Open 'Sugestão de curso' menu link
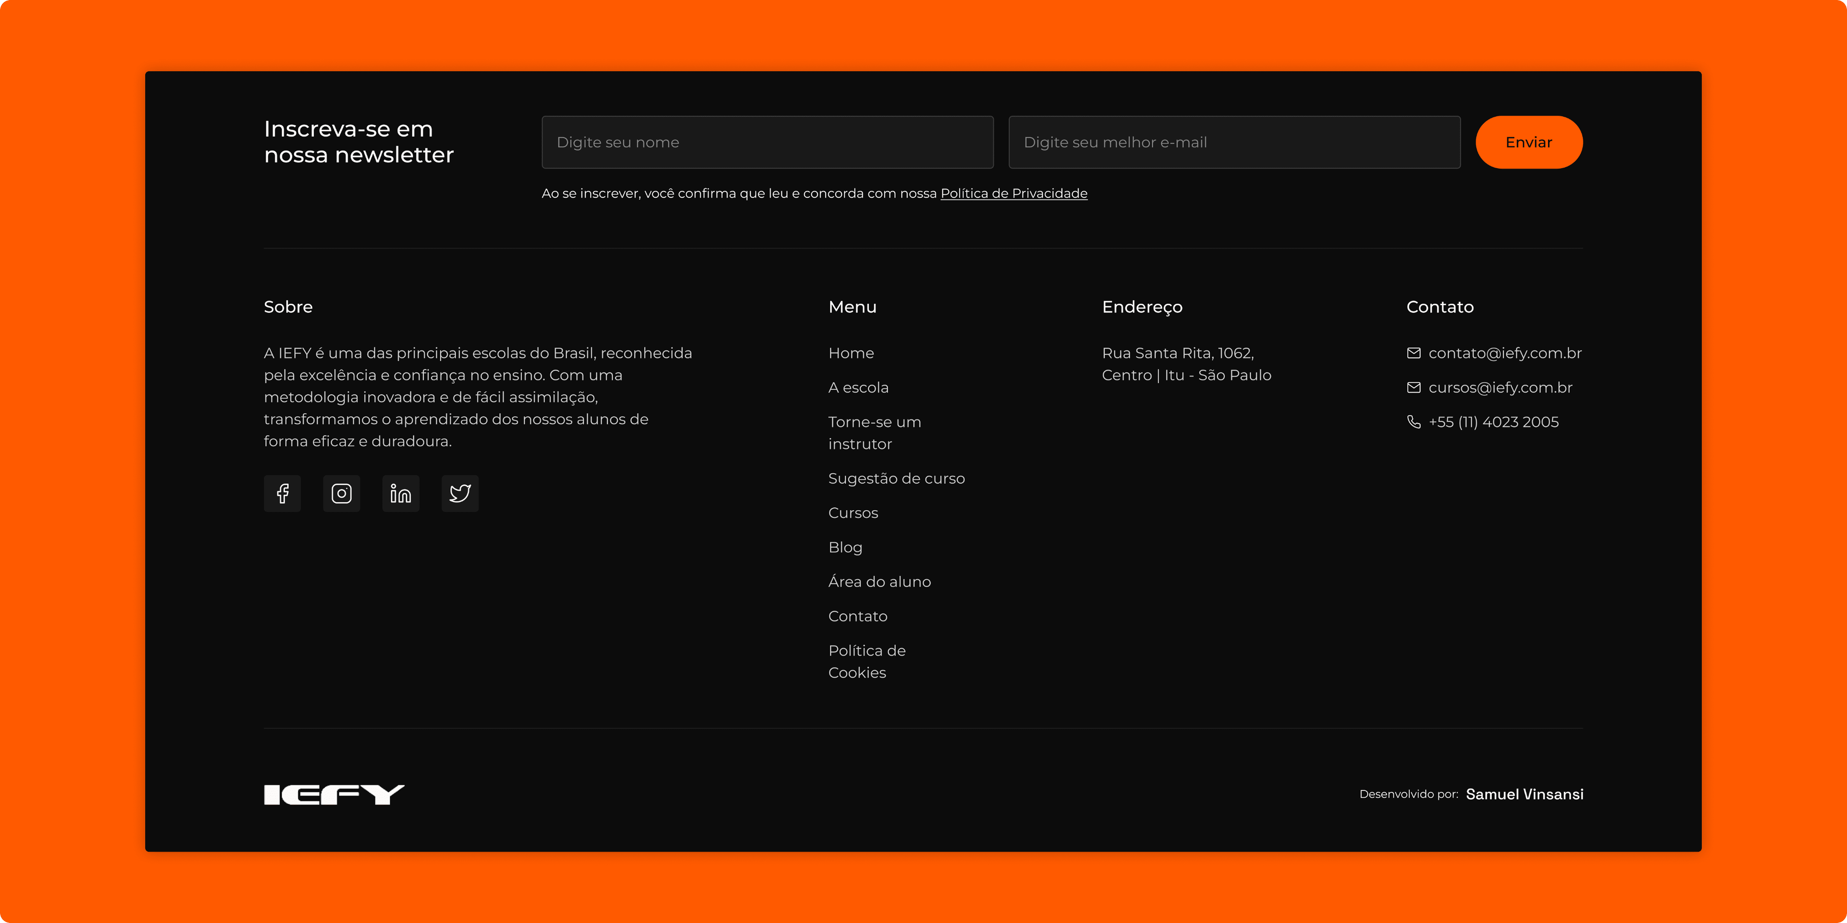 point(896,479)
